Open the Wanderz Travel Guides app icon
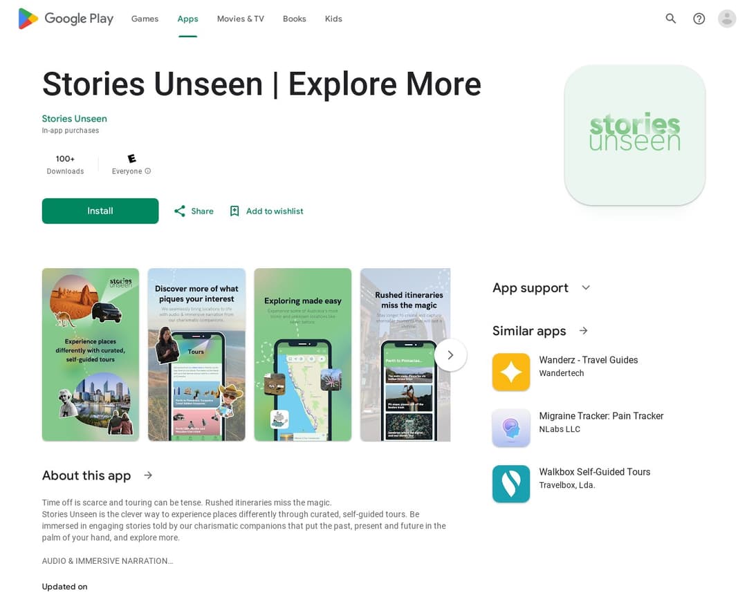Image resolution: width=747 pixels, height=597 pixels. click(x=510, y=372)
